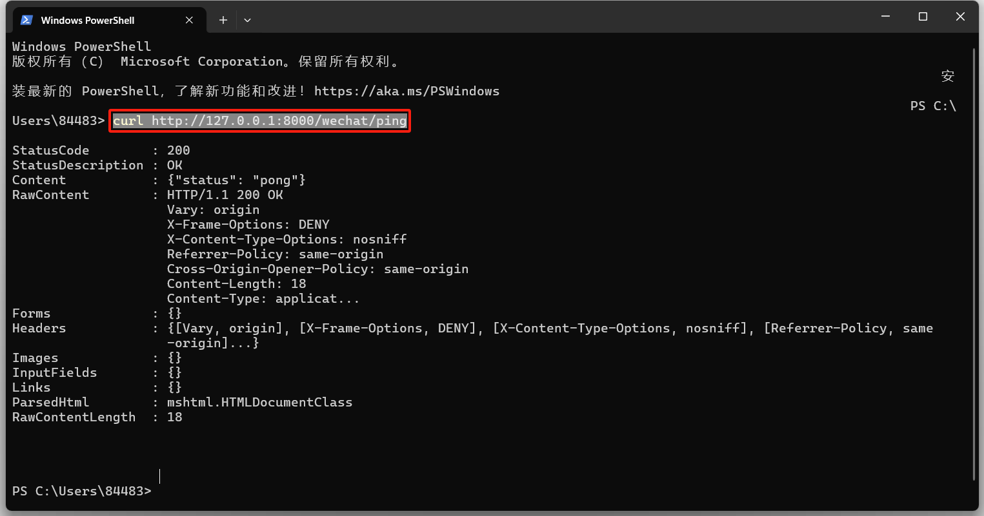Click the vertical scrollbar on the right
Viewport: 984px width, 516px height.
pyautogui.click(x=974, y=258)
